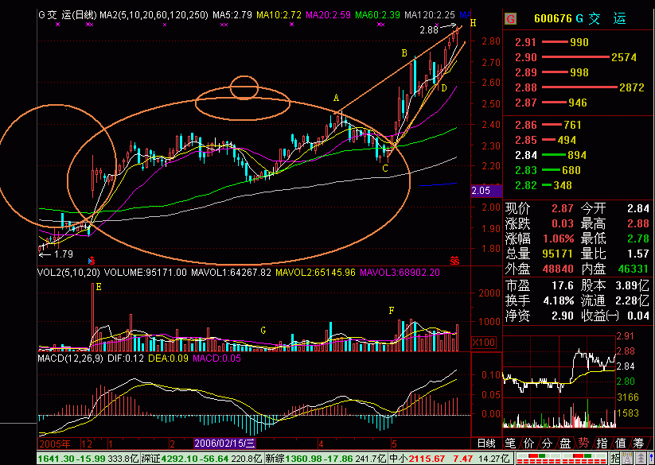Click the X100 volume scale box
Viewport: 655px width, 465px height.
483,343
